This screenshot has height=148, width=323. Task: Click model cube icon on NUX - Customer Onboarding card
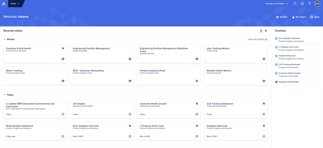130,81
